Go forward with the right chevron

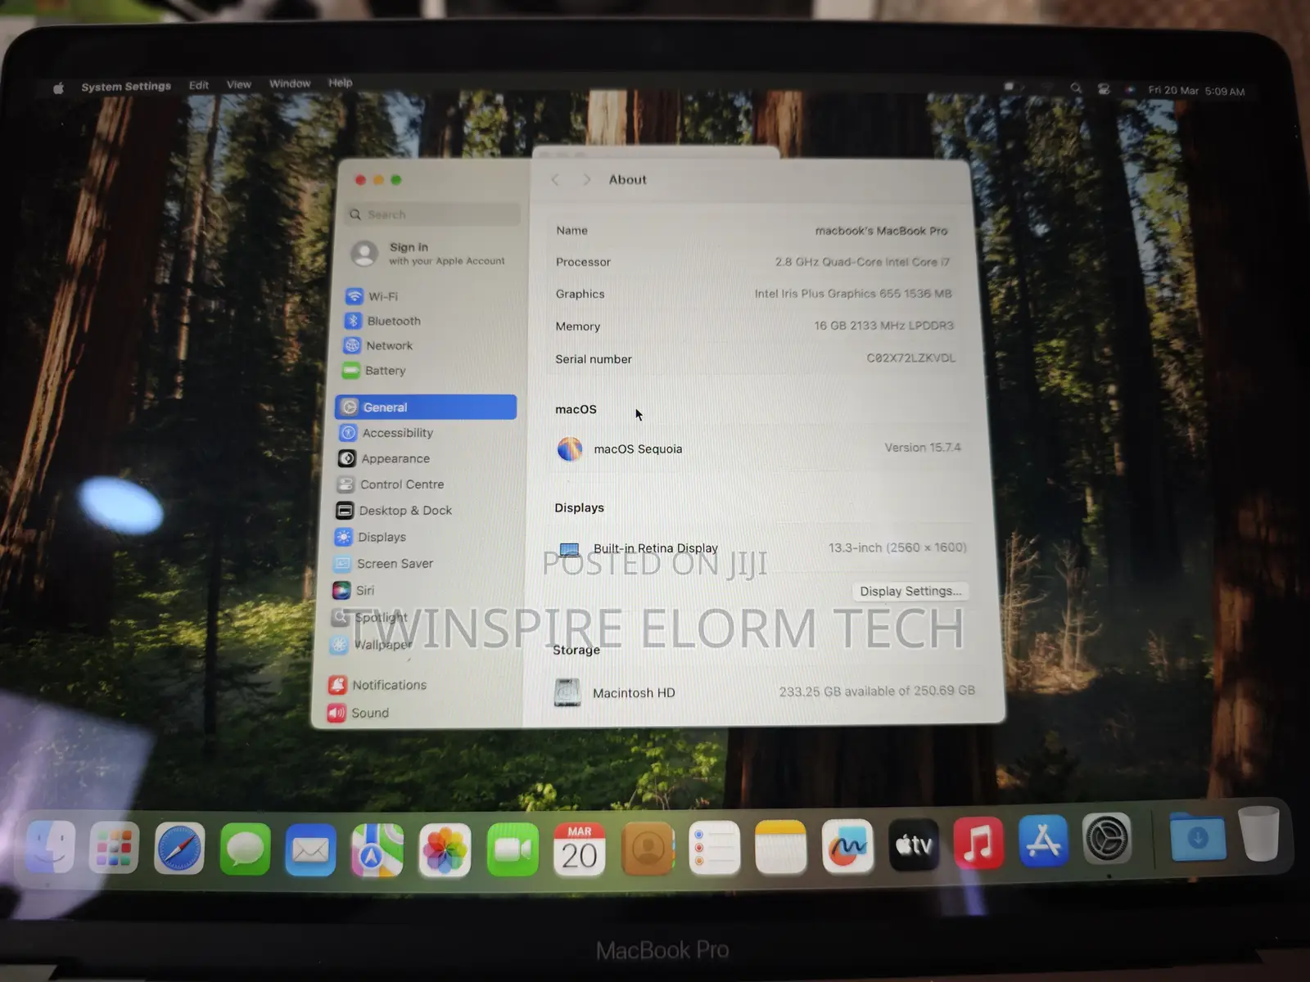[x=586, y=180]
